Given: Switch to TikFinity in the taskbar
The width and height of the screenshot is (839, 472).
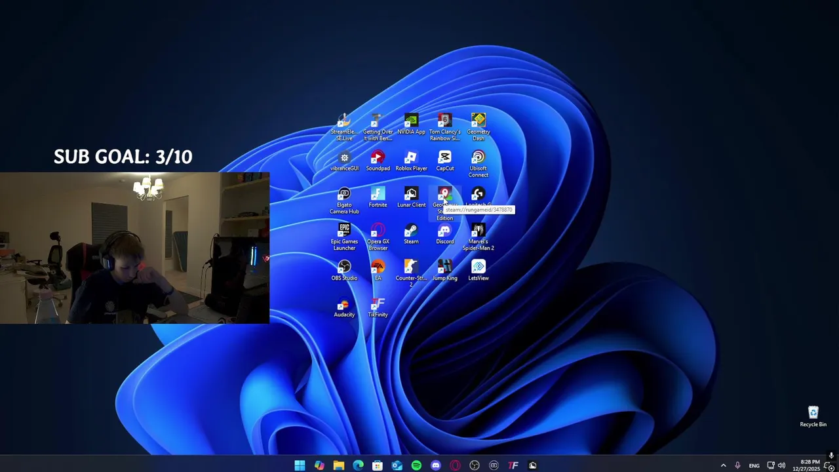Looking at the screenshot, I should [x=513, y=465].
